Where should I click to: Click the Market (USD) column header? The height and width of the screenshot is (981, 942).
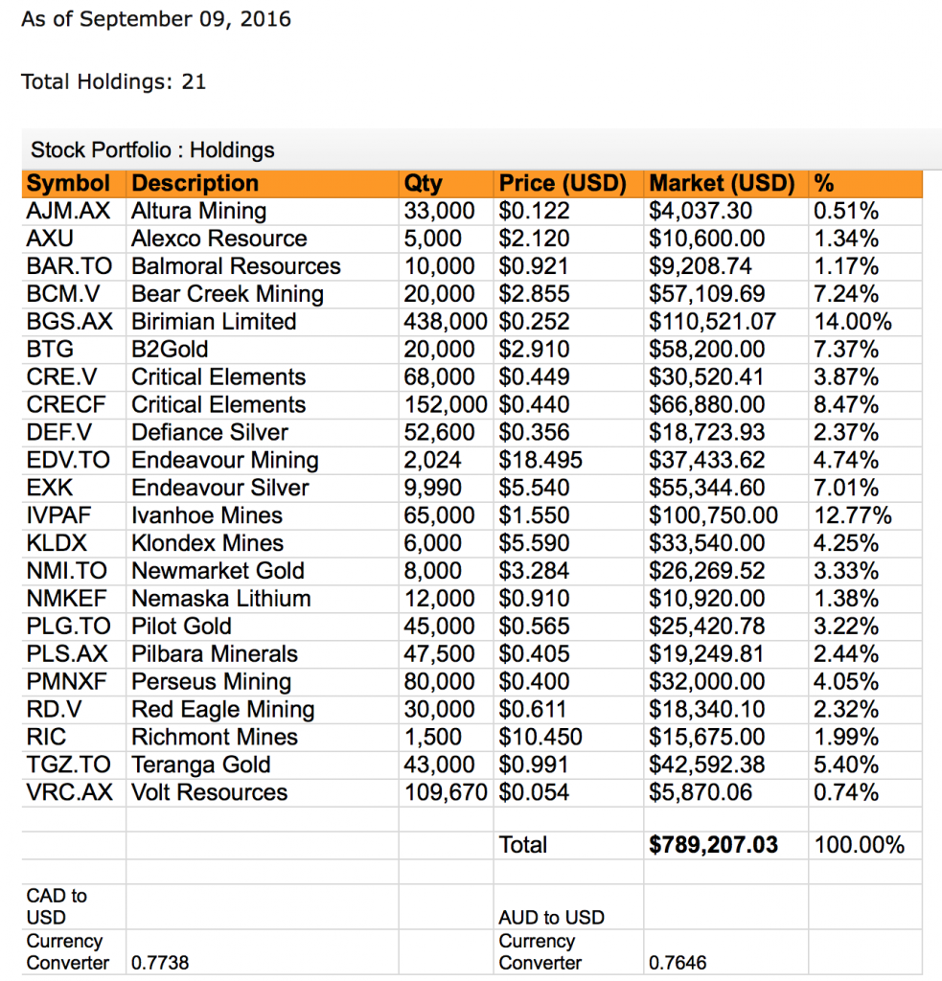[x=722, y=184]
